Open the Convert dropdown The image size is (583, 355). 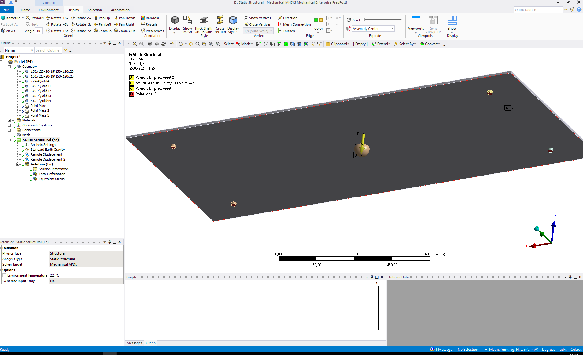(430, 44)
